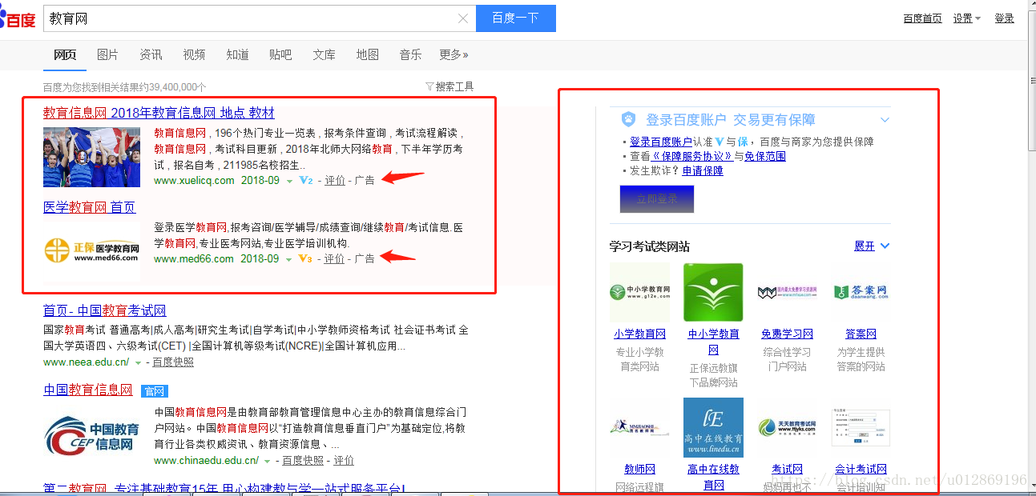Image resolution: width=1036 pixels, height=496 pixels.
Task: Open 答案网 link
Action: click(861, 334)
